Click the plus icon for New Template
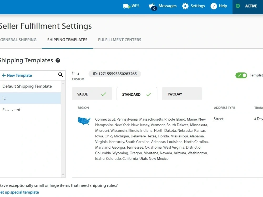Image resolution: width=263 pixels, height=197 pixels. click(4, 75)
